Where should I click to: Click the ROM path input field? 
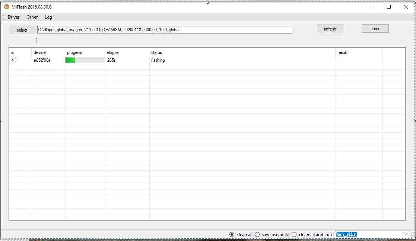[x=165, y=30]
